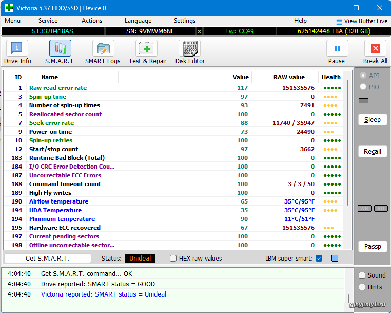
Task: Click the Pause icon button
Action: click(338, 48)
